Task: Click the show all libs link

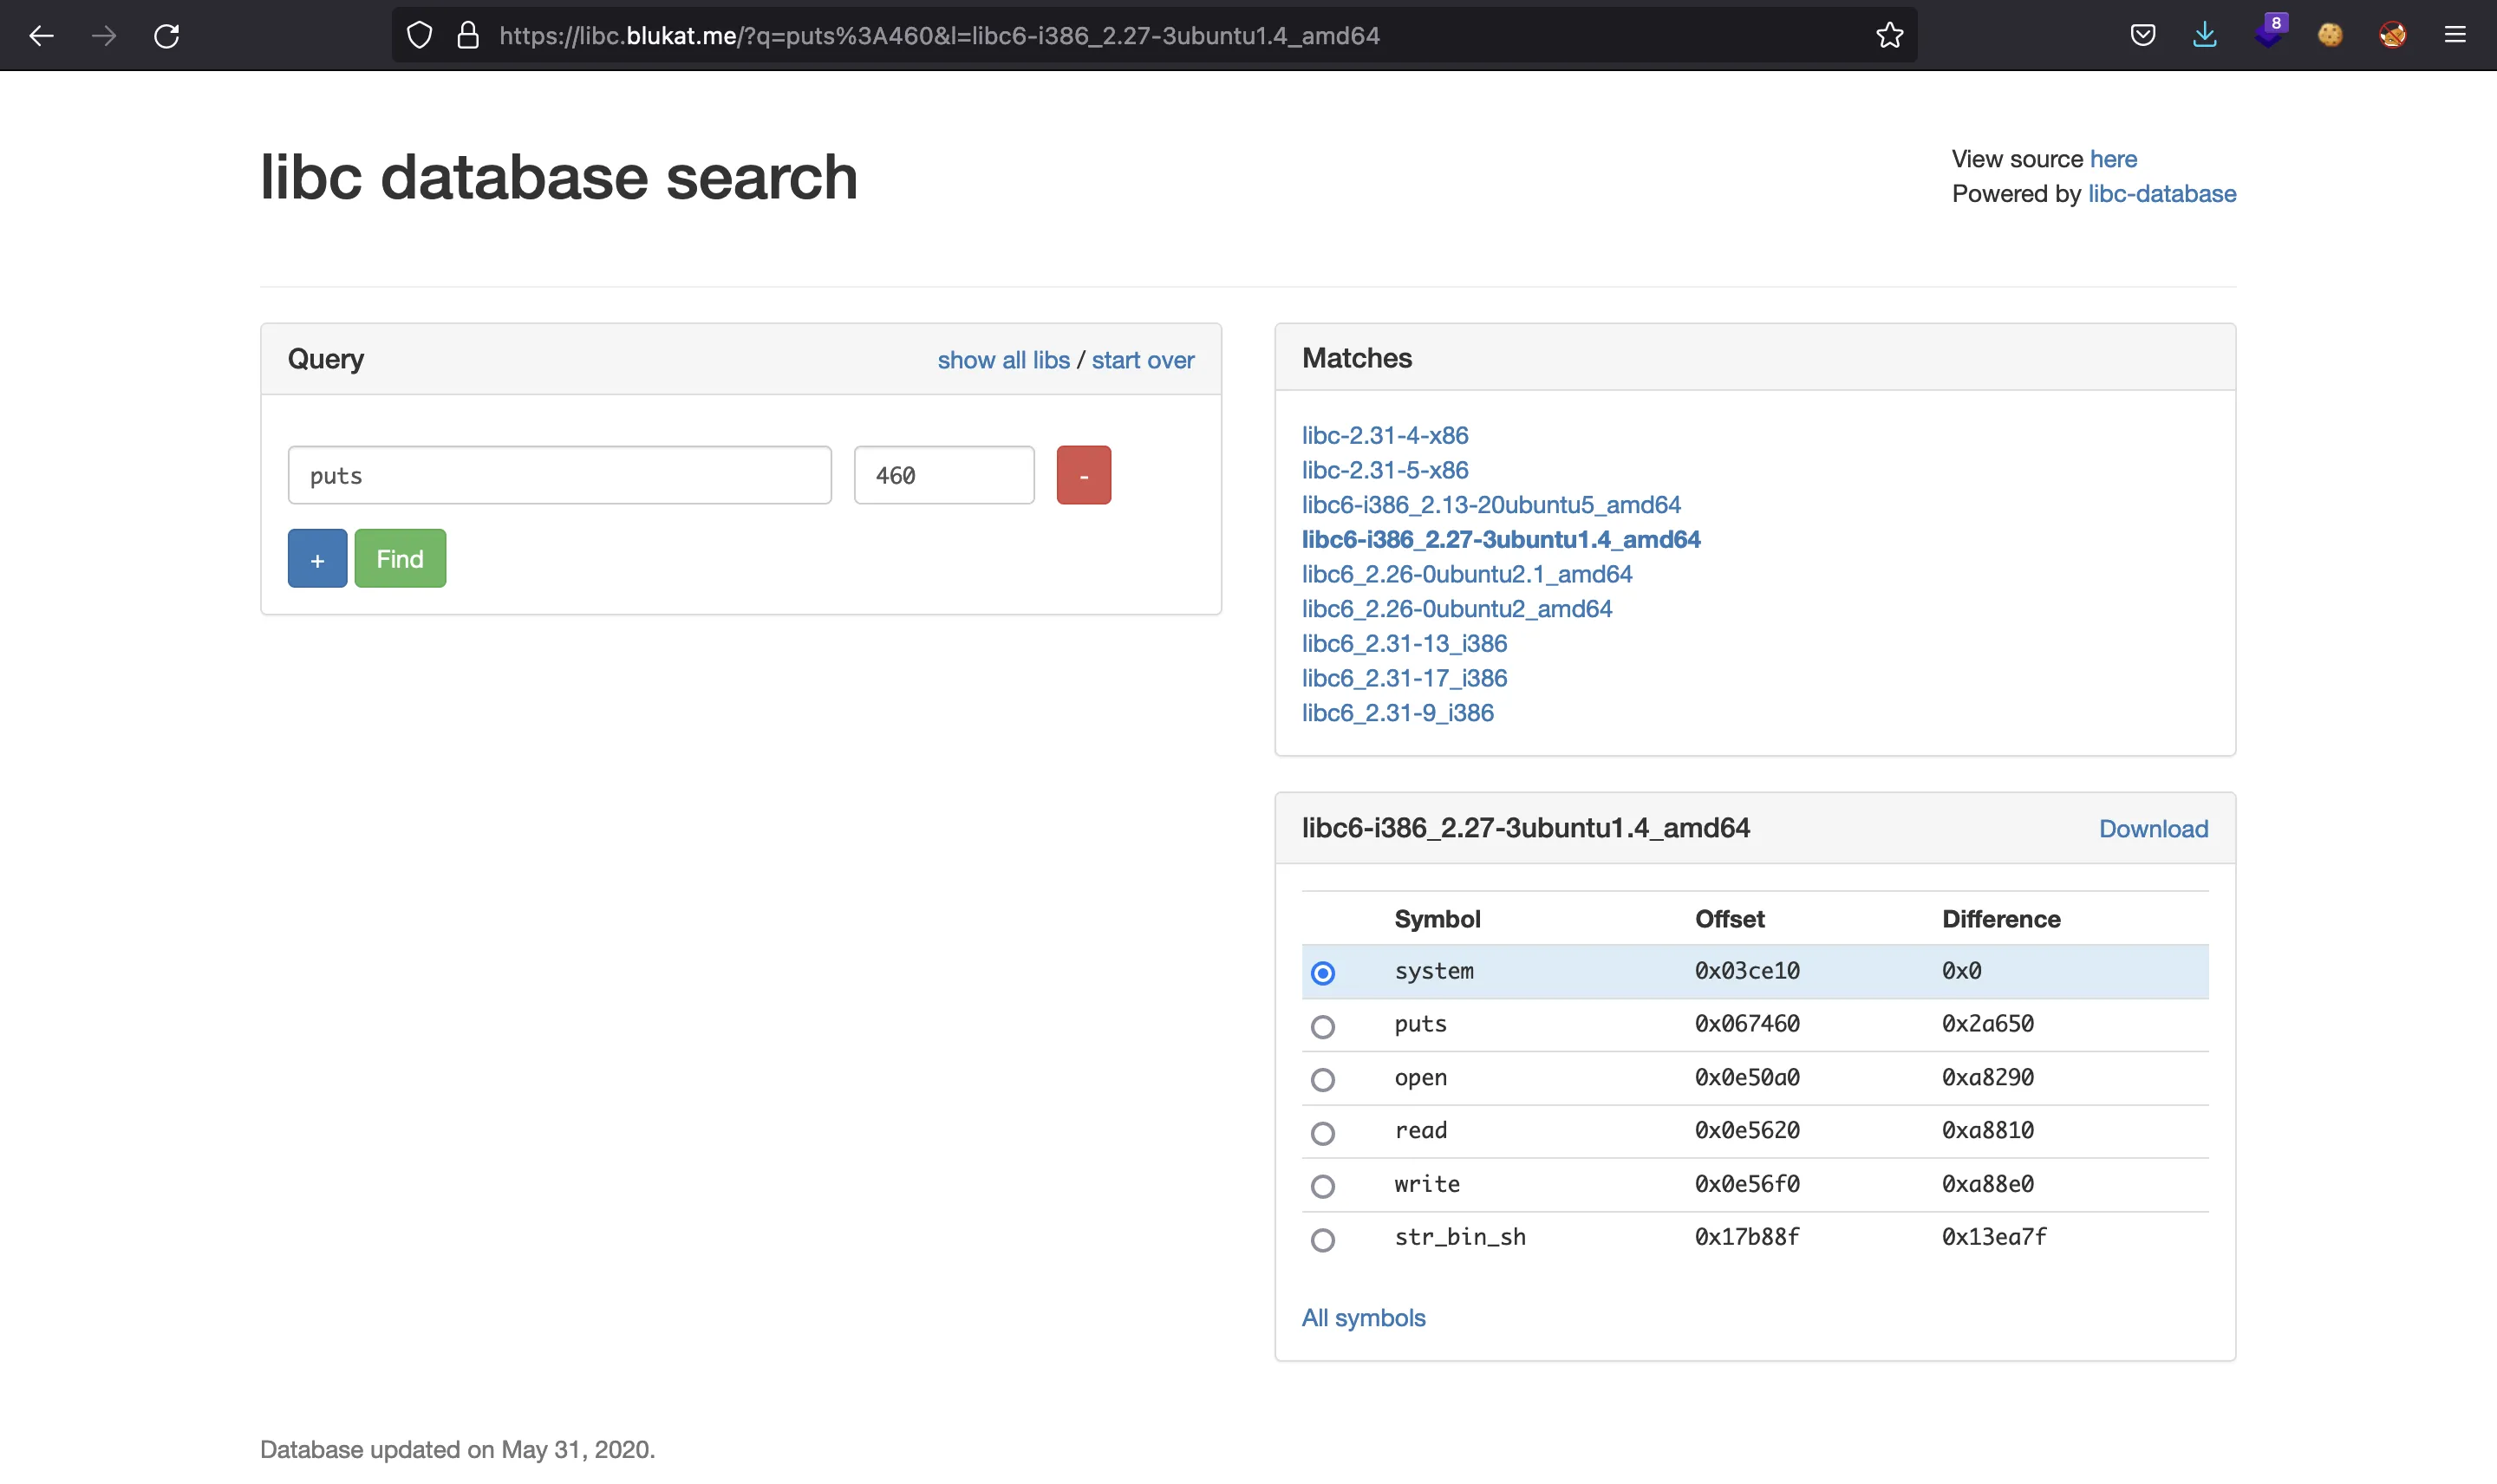Action: 1004,360
